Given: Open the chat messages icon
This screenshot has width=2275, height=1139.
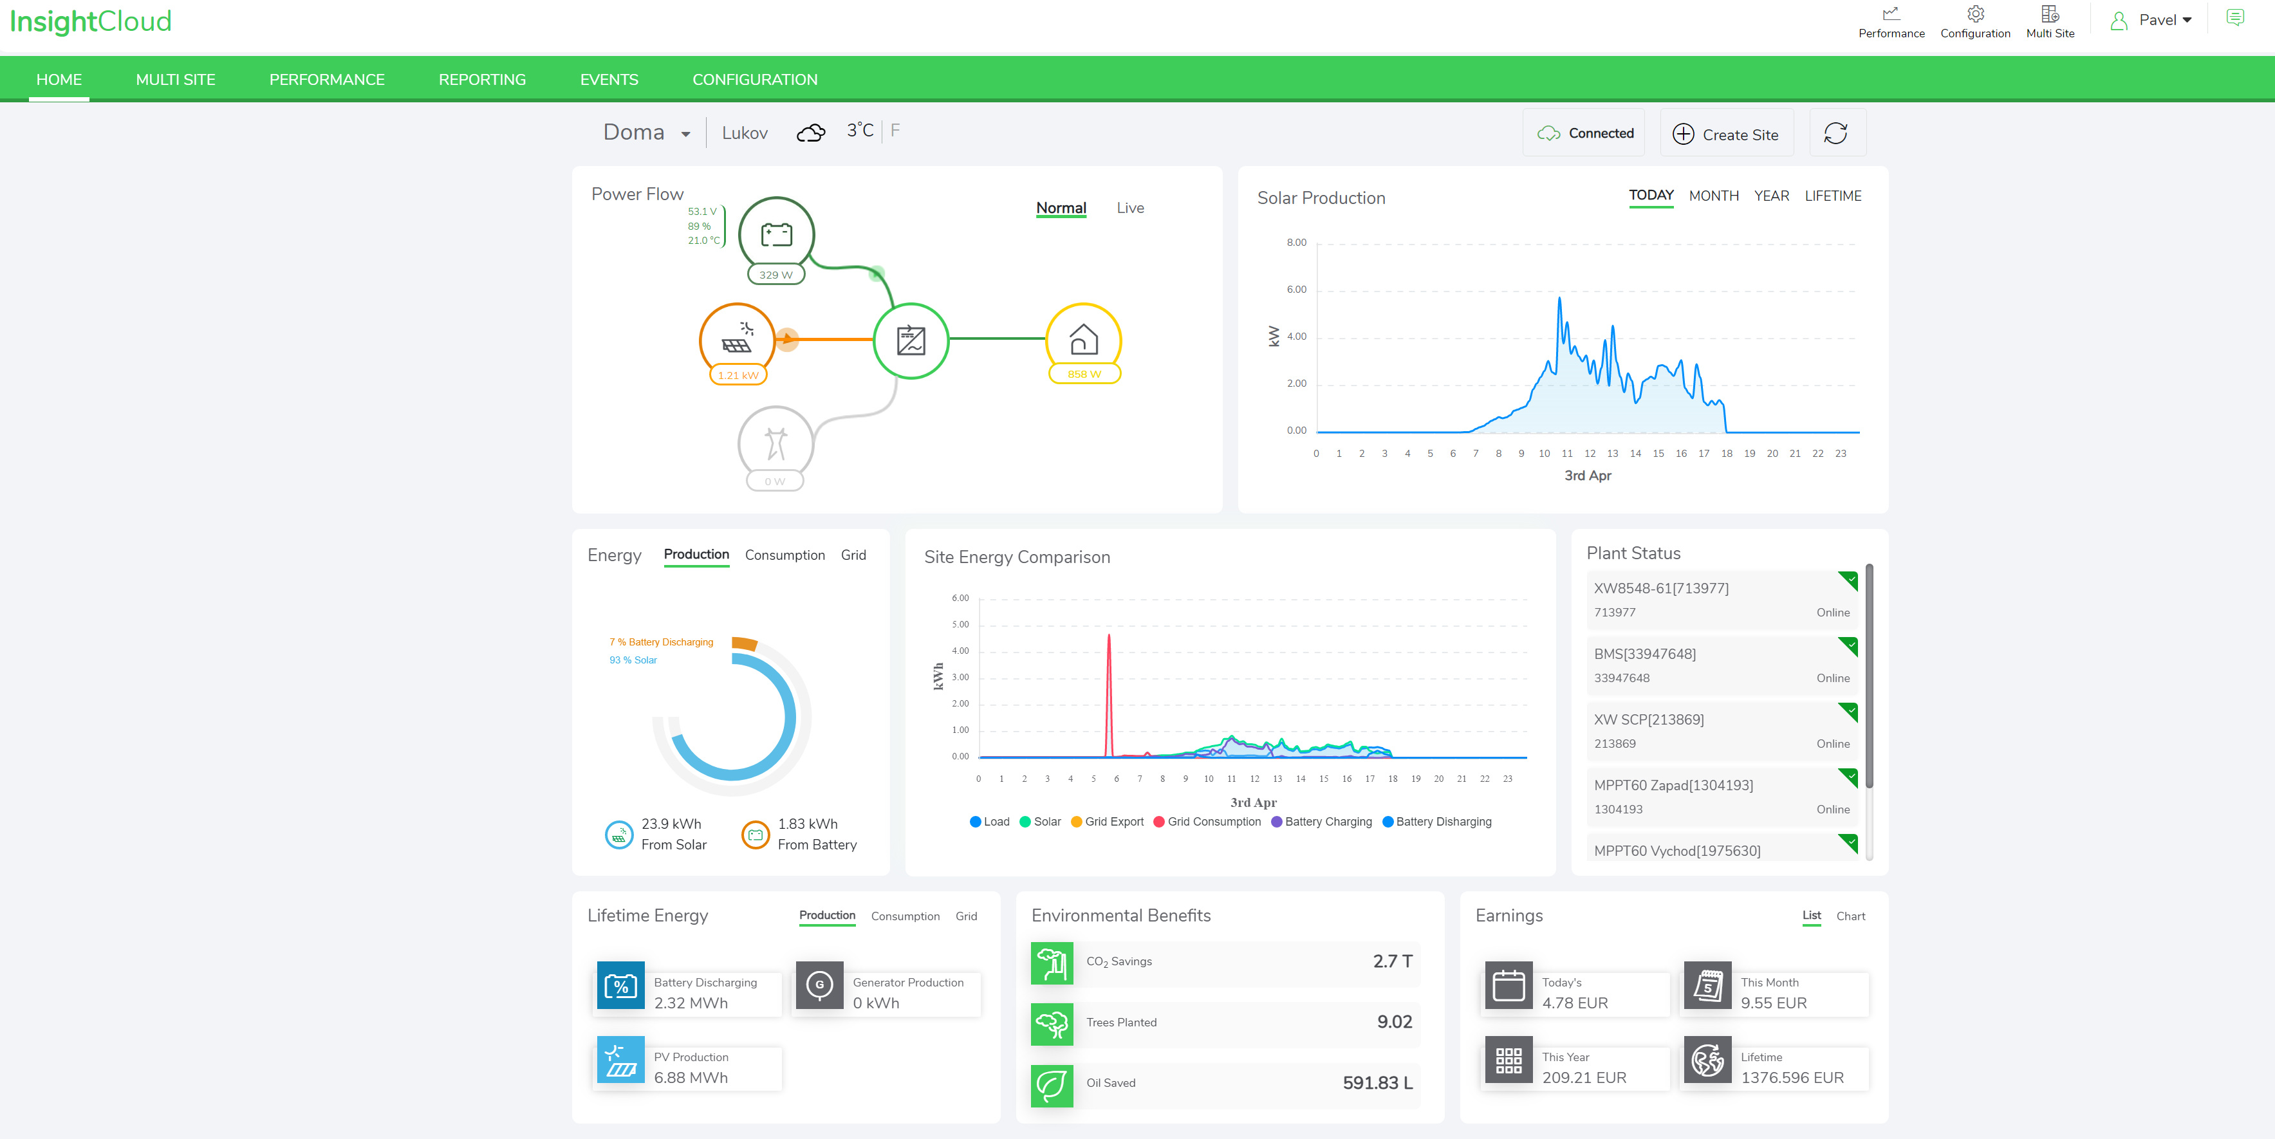Looking at the screenshot, I should (x=2234, y=17).
